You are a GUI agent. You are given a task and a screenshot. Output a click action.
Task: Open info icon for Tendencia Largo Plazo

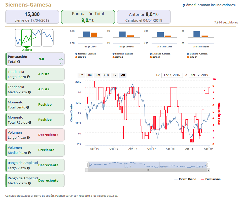(x=28, y=77)
